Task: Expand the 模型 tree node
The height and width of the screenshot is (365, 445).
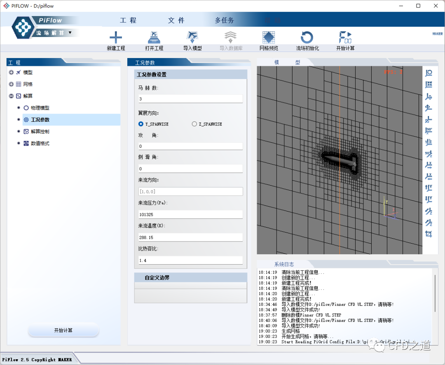Action: (x=11, y=72)
